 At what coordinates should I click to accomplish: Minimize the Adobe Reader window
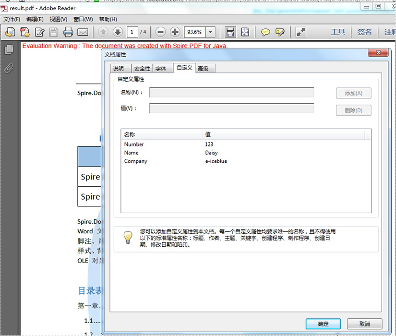(366, 7)
